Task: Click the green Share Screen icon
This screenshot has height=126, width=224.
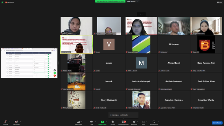Action: coord(103,122)
